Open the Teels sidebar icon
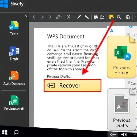Image resolution: width=137 pixels, height=137 pixels. pos(14,28)
